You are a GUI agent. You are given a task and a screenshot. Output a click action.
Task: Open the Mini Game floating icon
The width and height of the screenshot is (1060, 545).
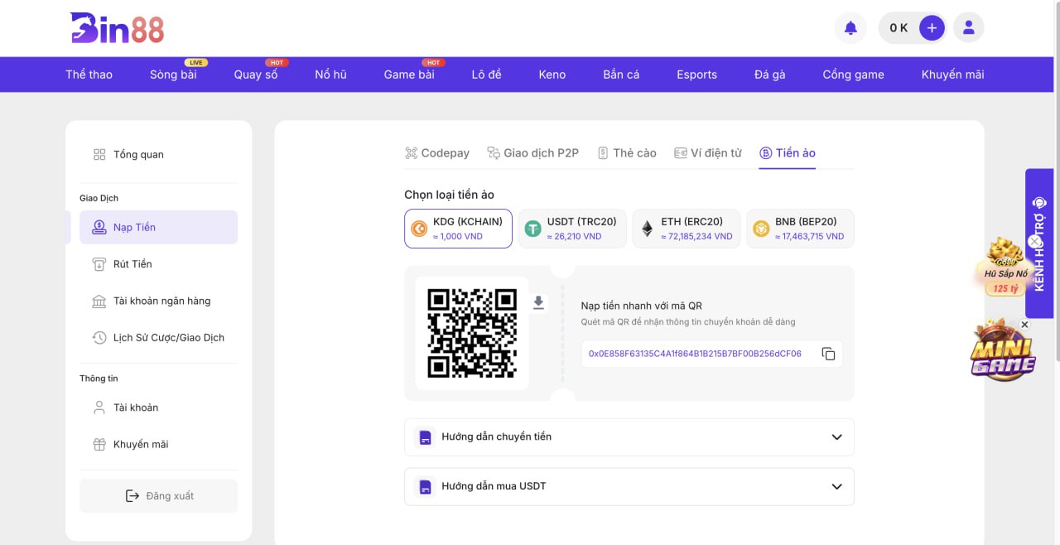click(1003, 351)
